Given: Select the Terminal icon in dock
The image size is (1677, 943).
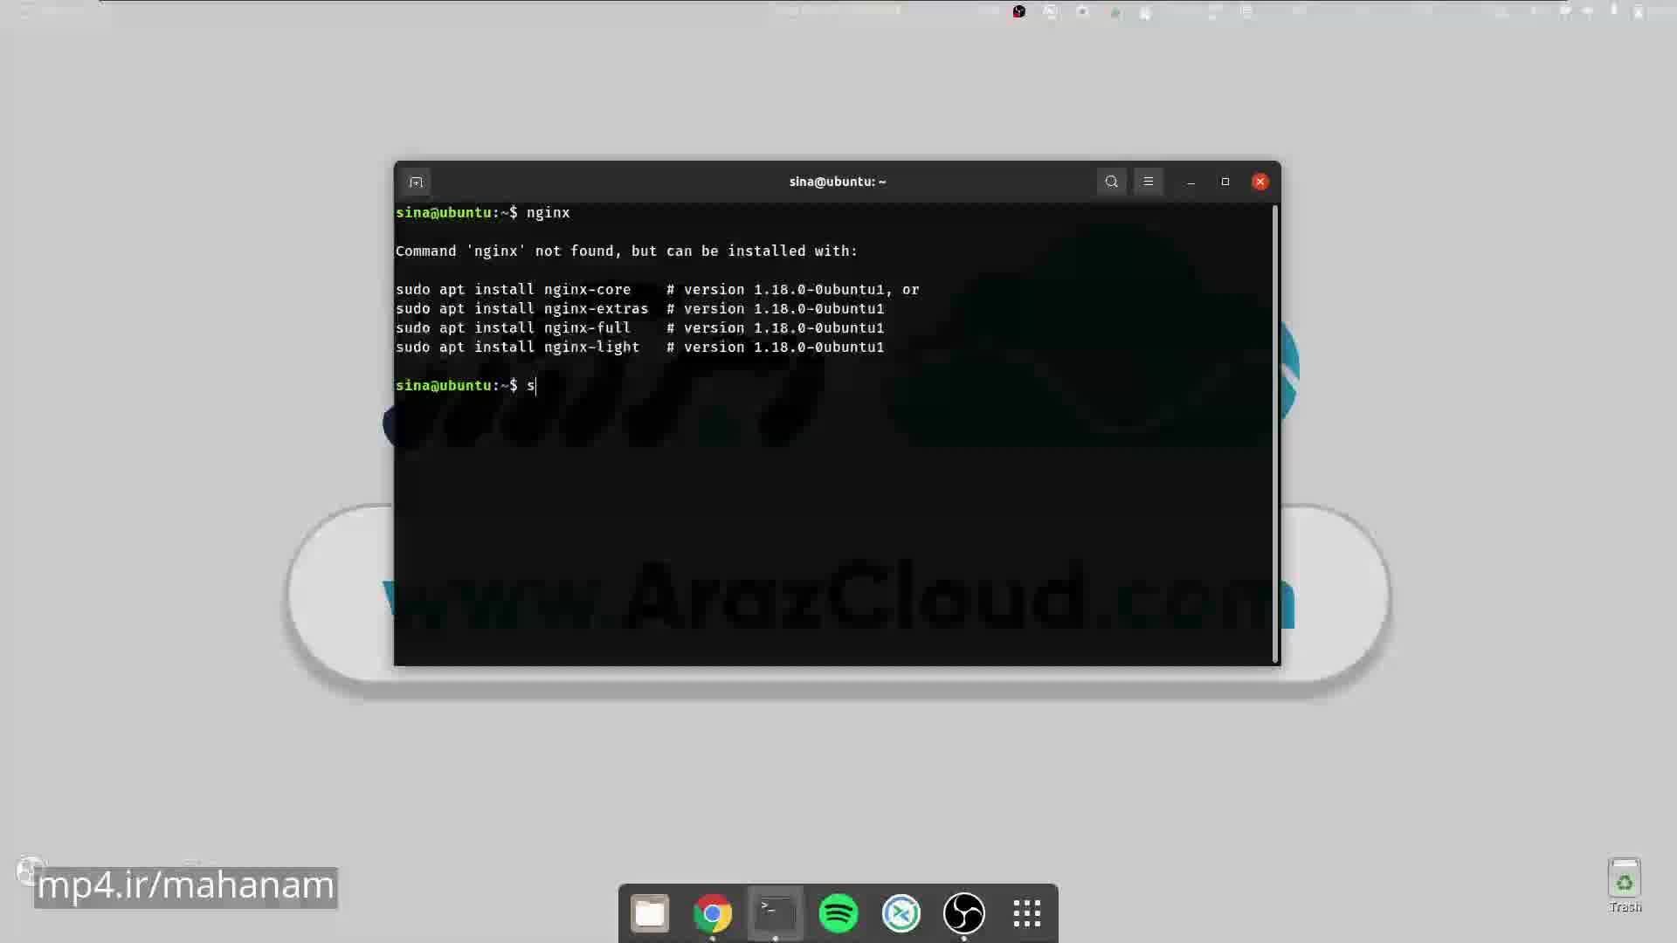Looking at the screenshot, I should coord(776,913).
